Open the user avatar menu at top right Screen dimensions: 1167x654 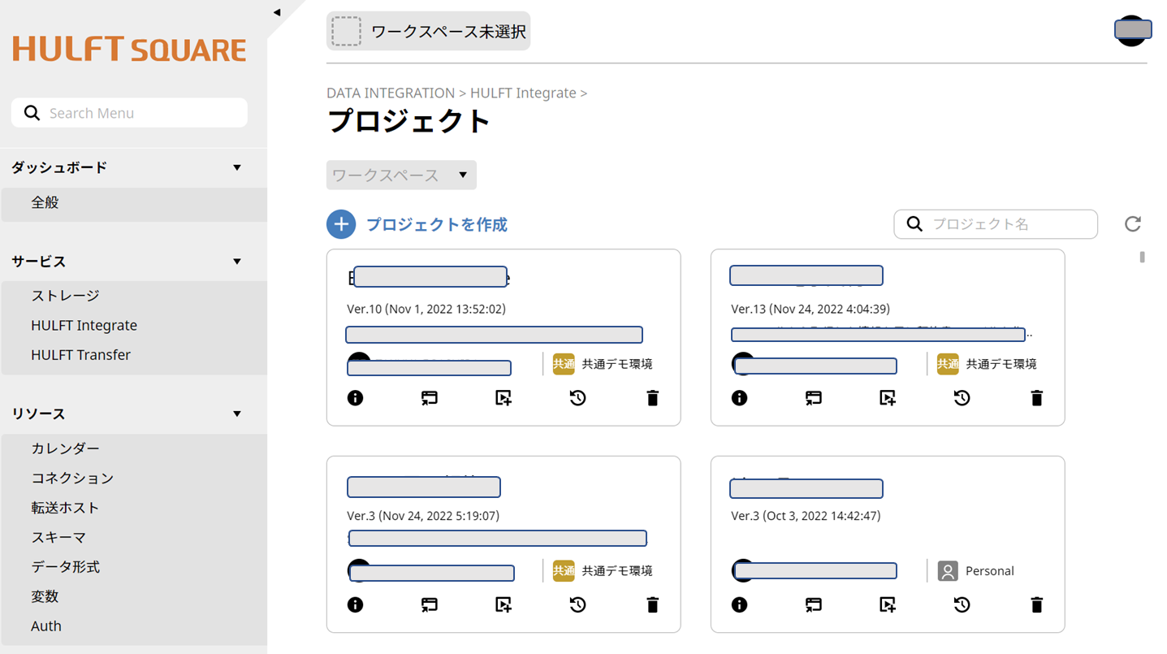point(1132,31)
